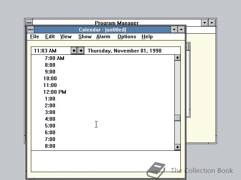The image size is (241, 180).
Task: Open the Show menu
Action: pos(85,37)
